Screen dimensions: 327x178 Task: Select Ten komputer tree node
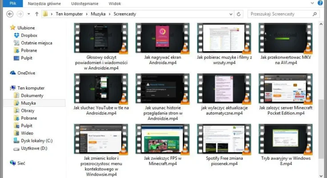pos(31,88)
